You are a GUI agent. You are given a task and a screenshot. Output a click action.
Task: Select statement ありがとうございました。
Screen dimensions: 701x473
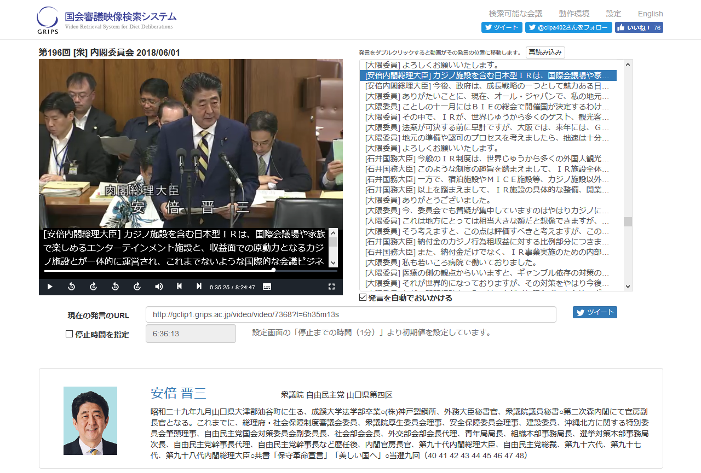point(488,200)
